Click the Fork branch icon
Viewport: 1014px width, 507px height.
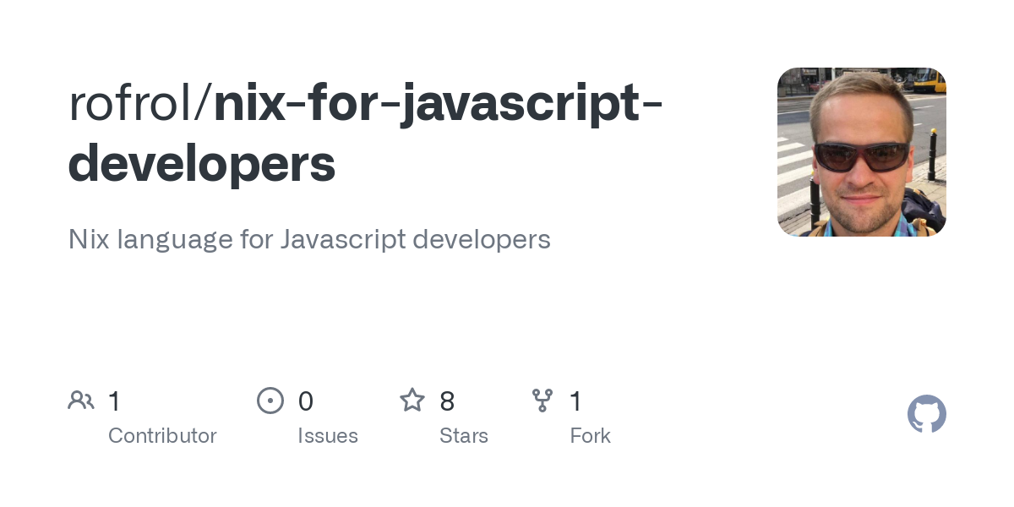pyautogui.click(x=542, y=401)
